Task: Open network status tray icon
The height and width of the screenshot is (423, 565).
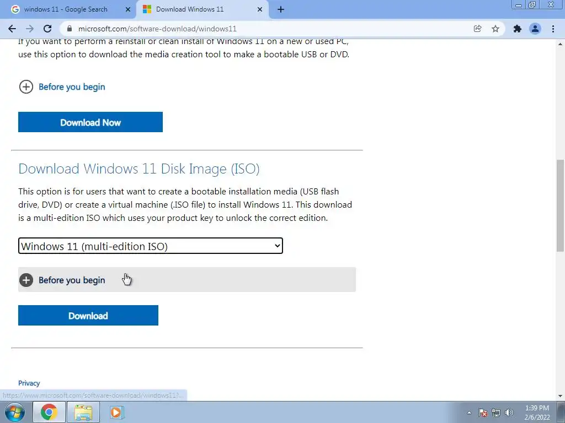Action: [496, 413]
